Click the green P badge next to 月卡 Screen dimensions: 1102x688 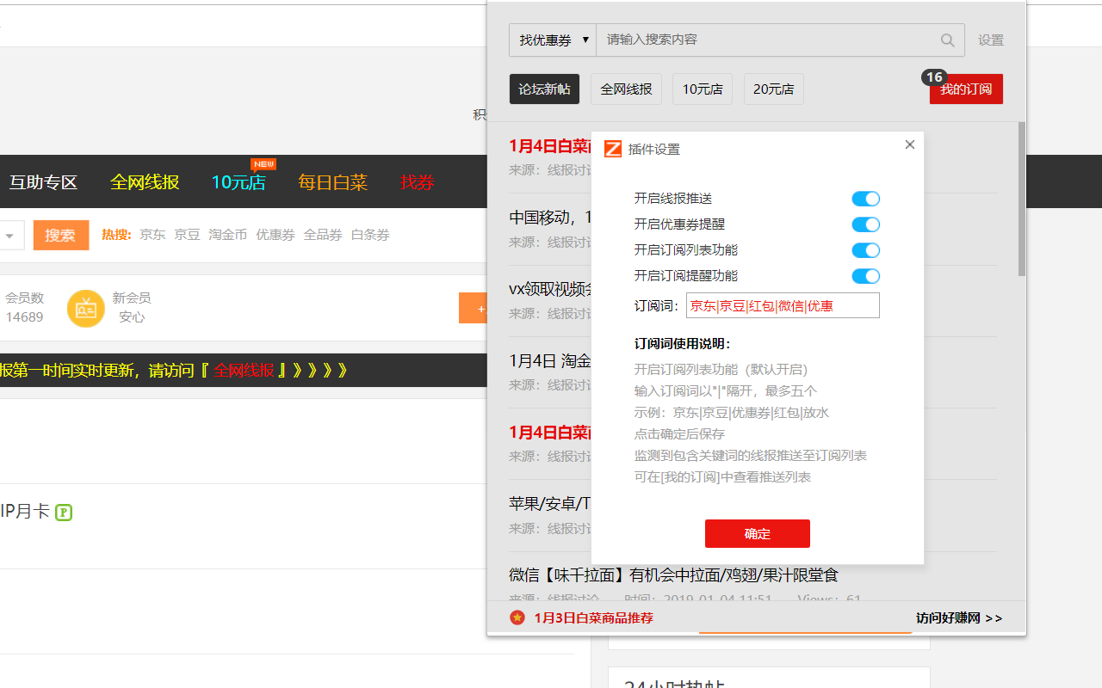[64, 513]
